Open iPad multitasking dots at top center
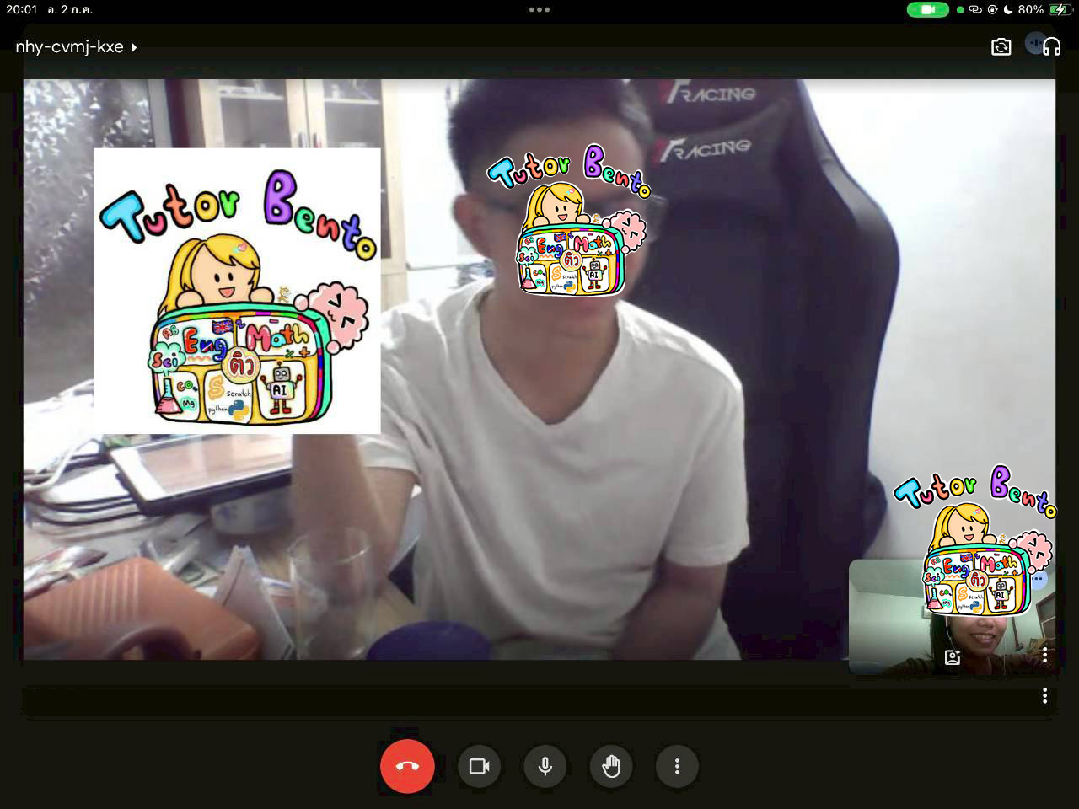The image size is (1079, 809). [x=539, y=10]
